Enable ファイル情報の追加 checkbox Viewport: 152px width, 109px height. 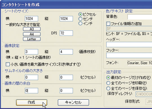[x=108, y=24]
